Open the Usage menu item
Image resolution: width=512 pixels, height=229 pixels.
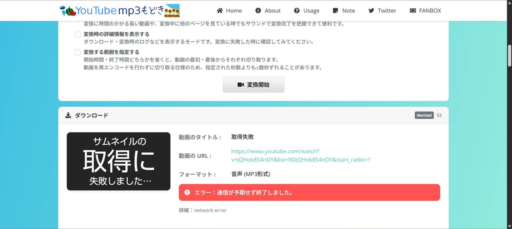pos(306,11)
